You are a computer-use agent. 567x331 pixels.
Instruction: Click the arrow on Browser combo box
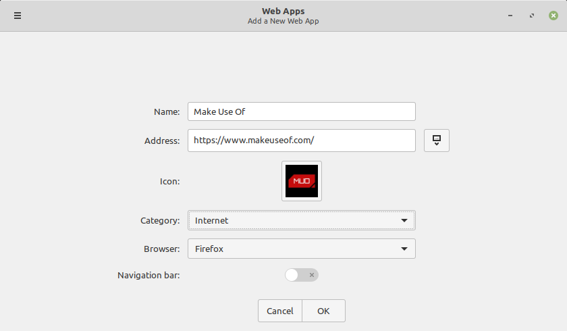(404, 249)
